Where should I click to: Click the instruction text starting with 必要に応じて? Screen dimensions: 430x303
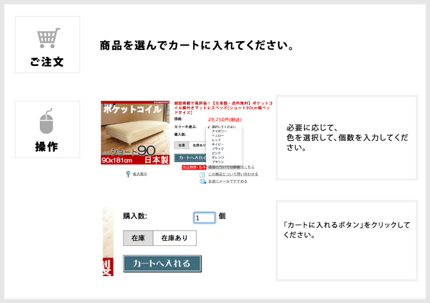pos(347,137)
